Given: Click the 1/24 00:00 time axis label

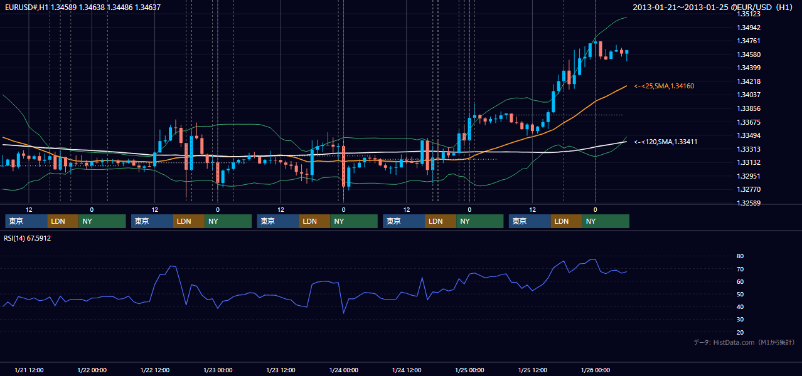Looking at the screenshot, I should tap(343, 370).
